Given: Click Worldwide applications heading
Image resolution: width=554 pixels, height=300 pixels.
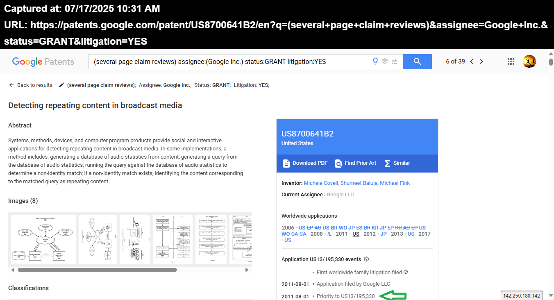Looking at the screenshot, I should (309, 216).
